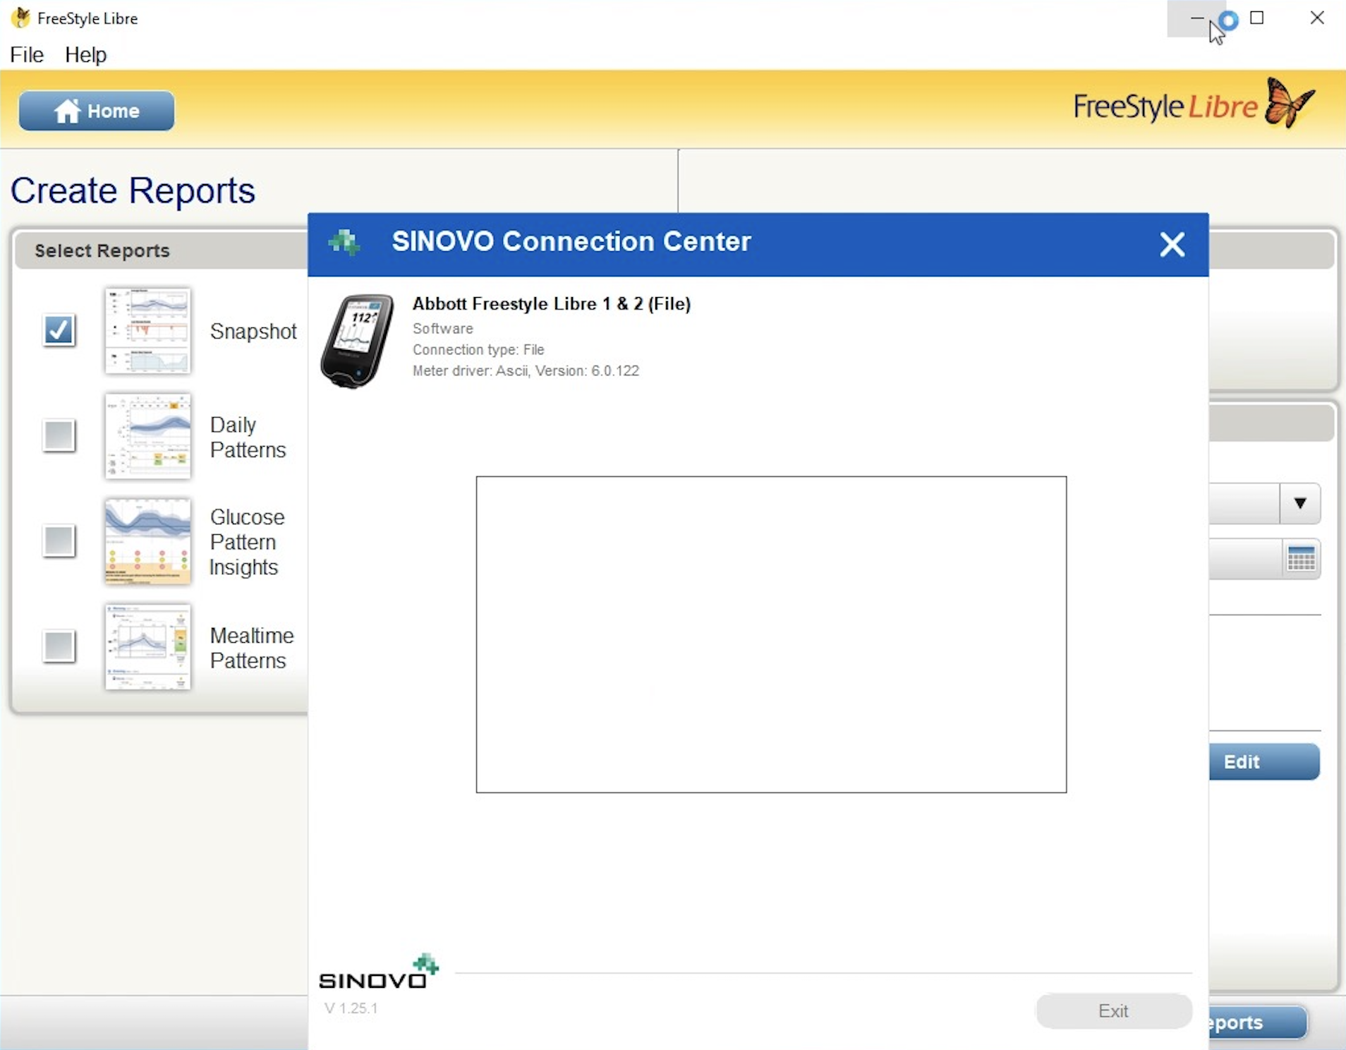Click the partially hidden reports button

1258,1022
